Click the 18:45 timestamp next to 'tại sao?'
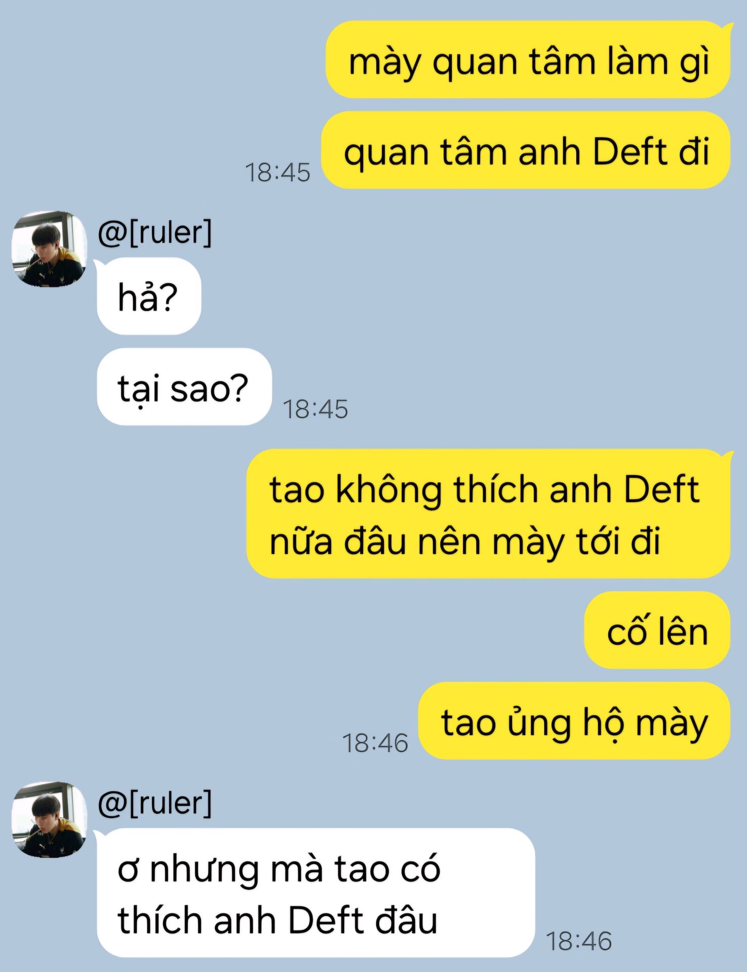 [x=315, y=409]
